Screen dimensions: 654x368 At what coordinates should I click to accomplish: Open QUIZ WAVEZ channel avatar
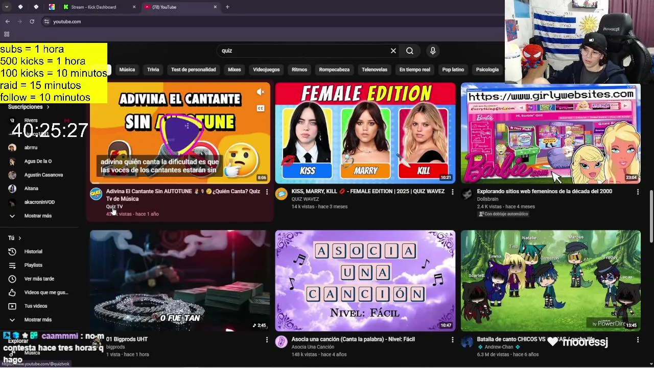(282, 194)
